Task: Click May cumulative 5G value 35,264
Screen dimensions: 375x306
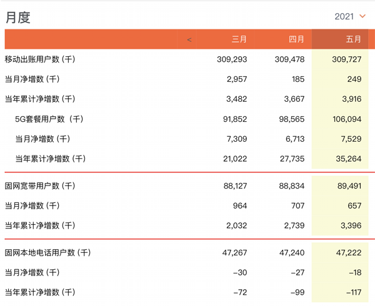Action: click(349, 159)
